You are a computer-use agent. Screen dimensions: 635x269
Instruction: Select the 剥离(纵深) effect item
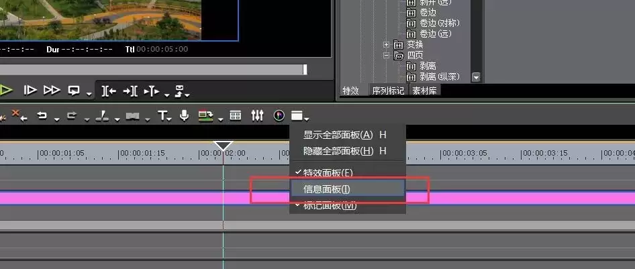tap(441, 76)
